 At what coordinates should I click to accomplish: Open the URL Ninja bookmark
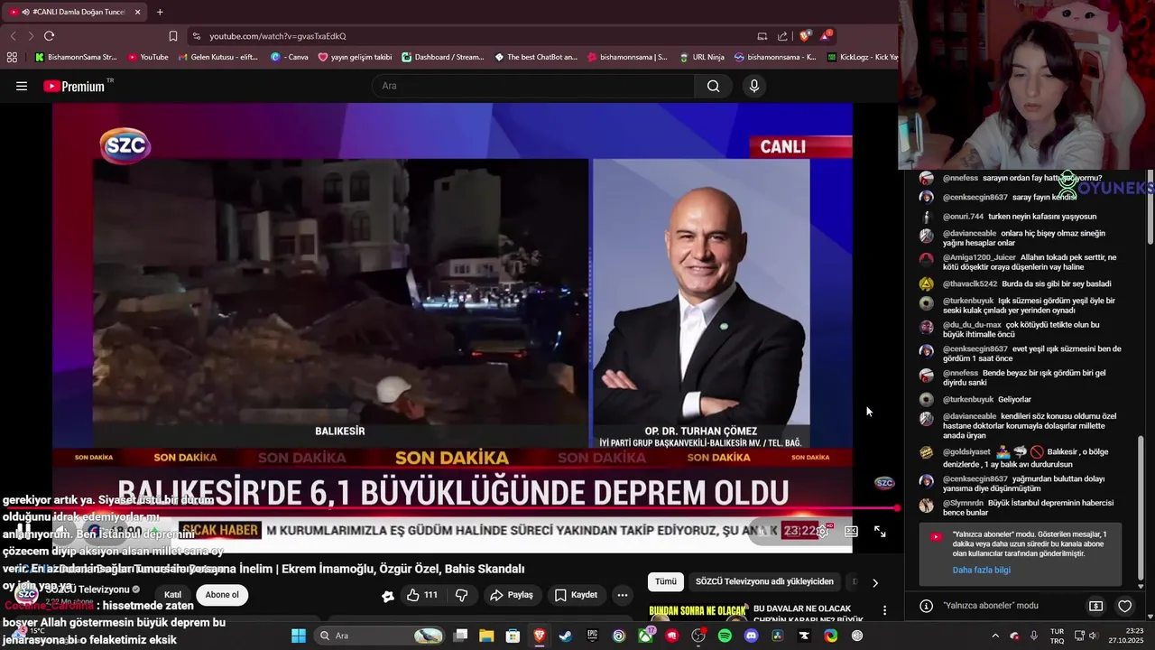point(700,57)
